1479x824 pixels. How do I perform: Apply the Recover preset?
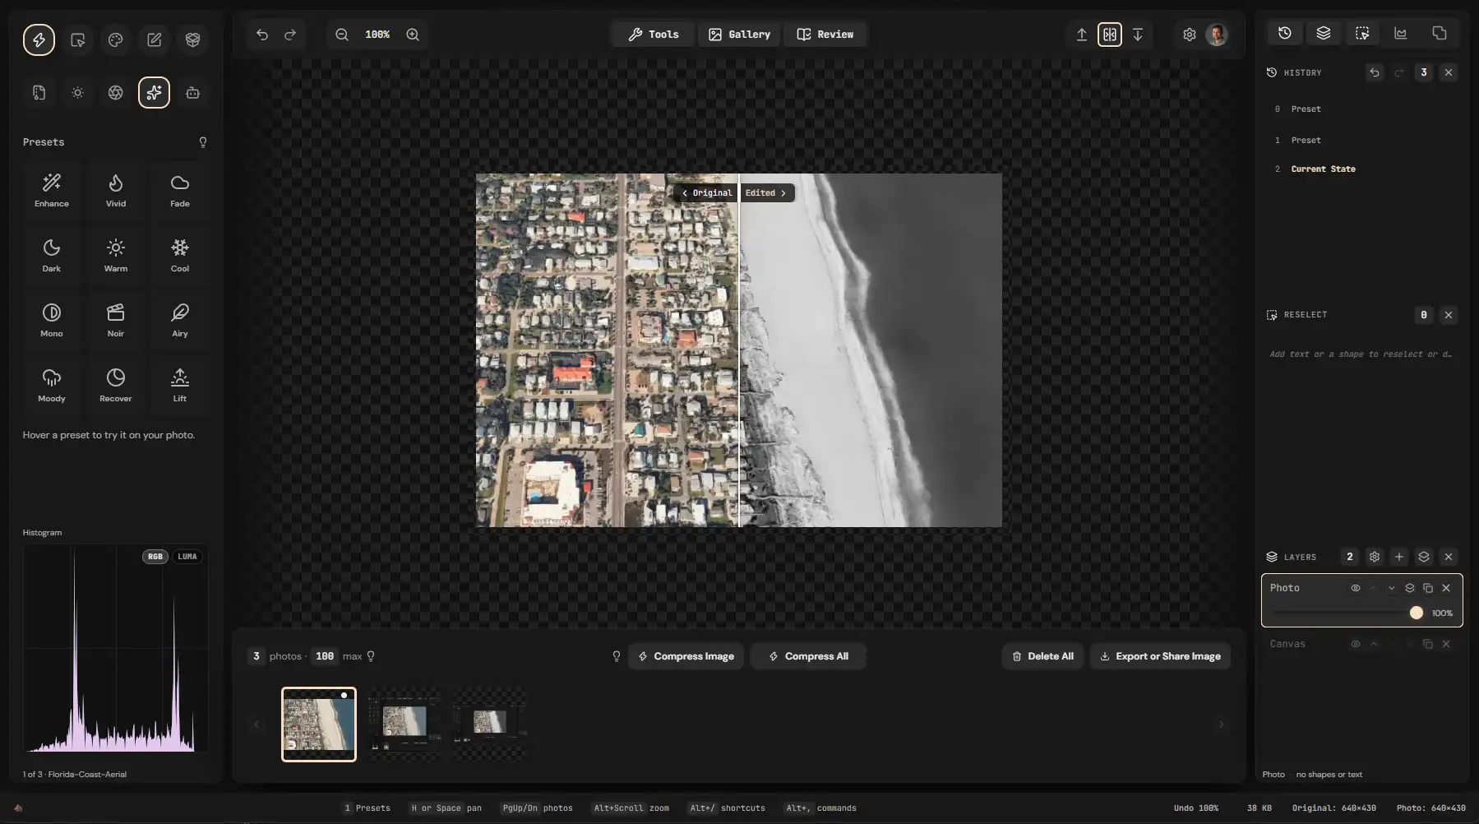(116, 386)
